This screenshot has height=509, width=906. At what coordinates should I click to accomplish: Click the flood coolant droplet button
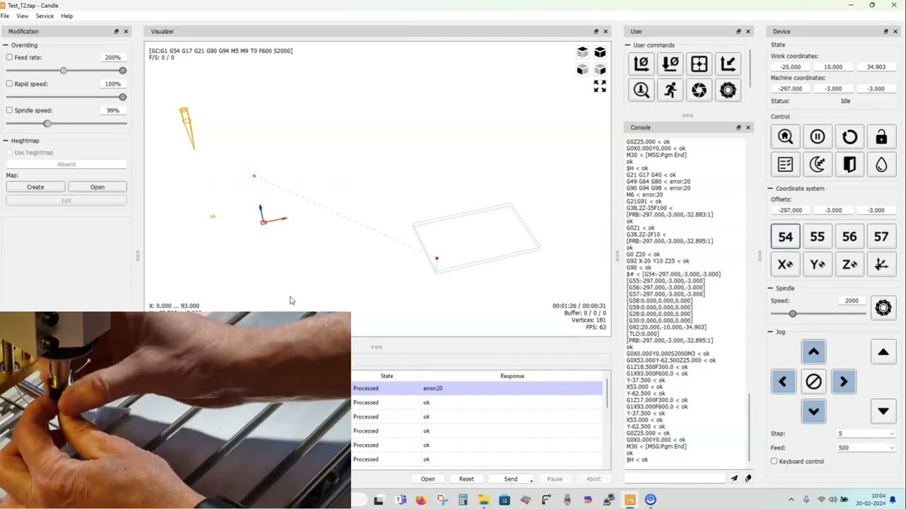click(x=881, y=164)
